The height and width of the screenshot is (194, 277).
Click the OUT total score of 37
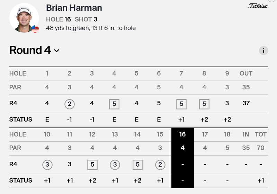coord(246,103)
